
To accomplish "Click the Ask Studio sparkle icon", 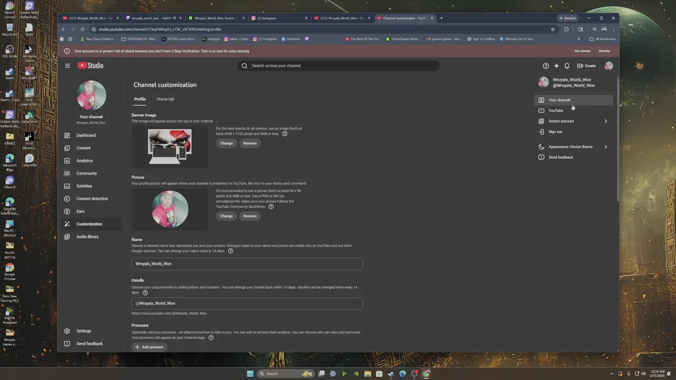I will pyautogui.click(x=556, y=66).
